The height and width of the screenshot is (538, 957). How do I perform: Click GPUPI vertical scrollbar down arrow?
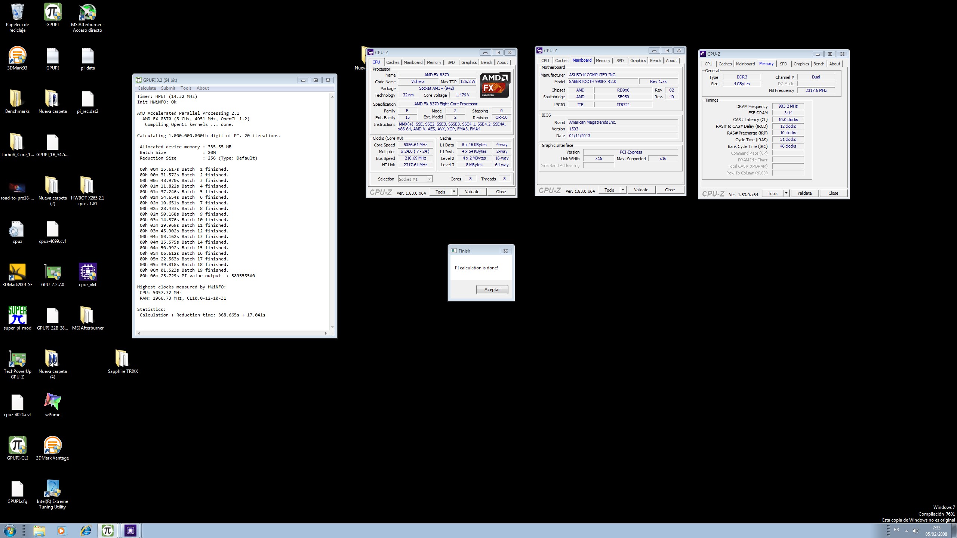[332, 327]
